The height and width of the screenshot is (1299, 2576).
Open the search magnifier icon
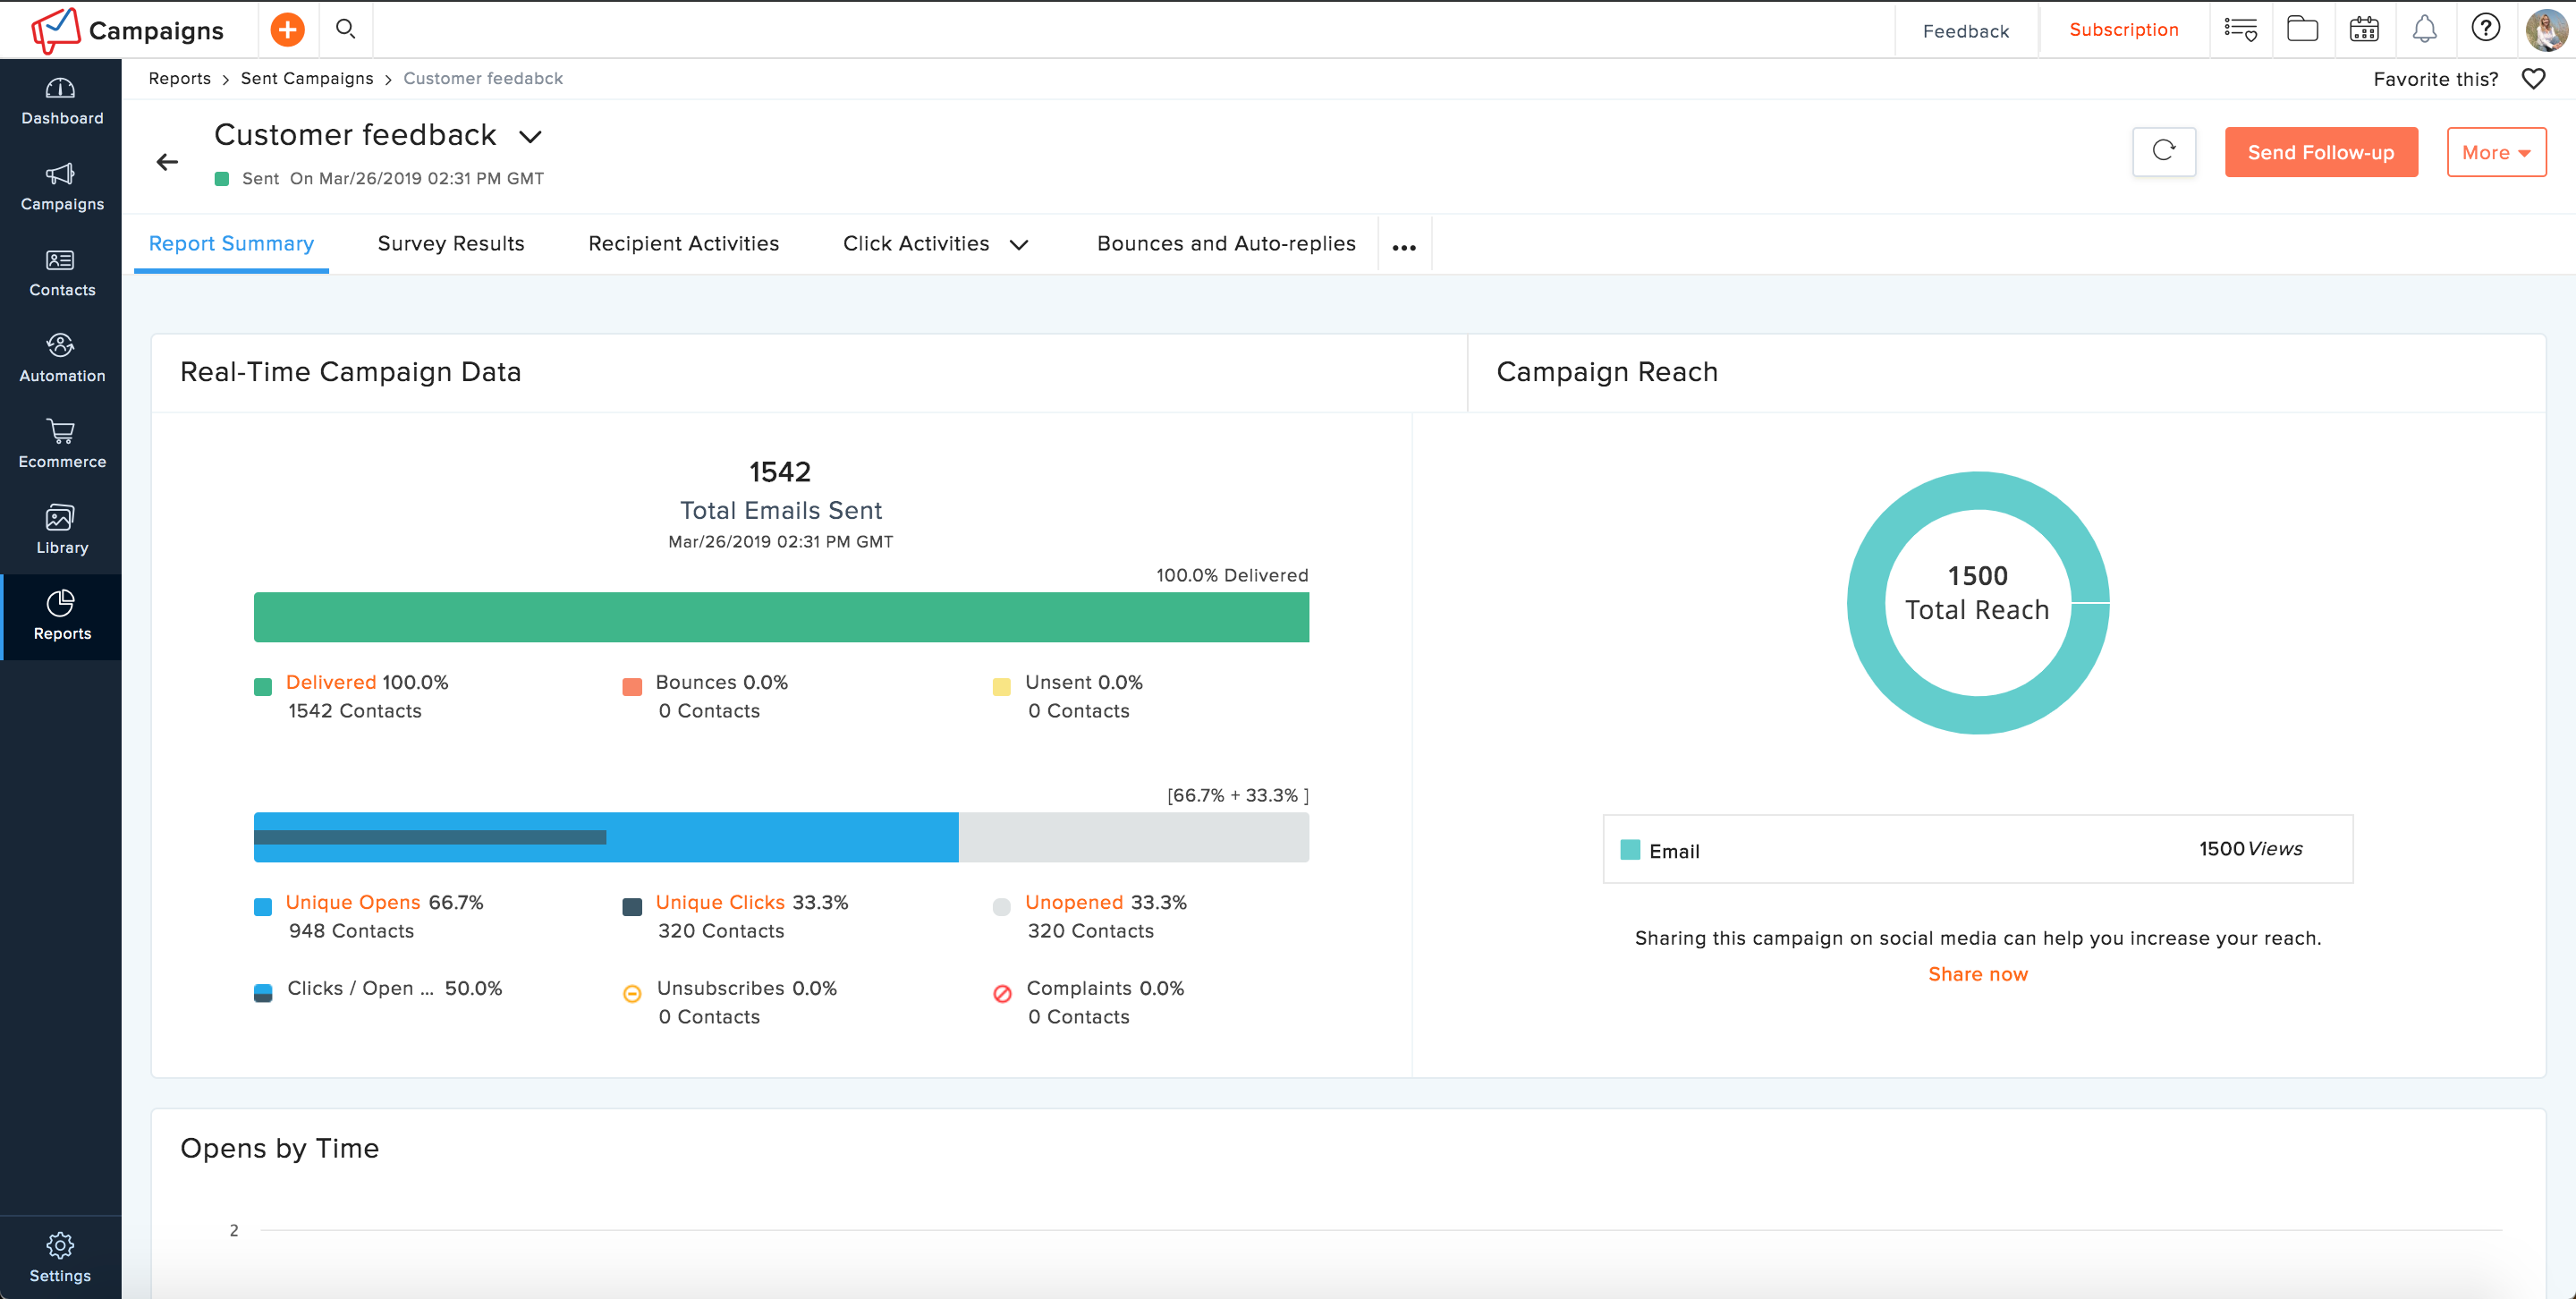click(345, 29)
